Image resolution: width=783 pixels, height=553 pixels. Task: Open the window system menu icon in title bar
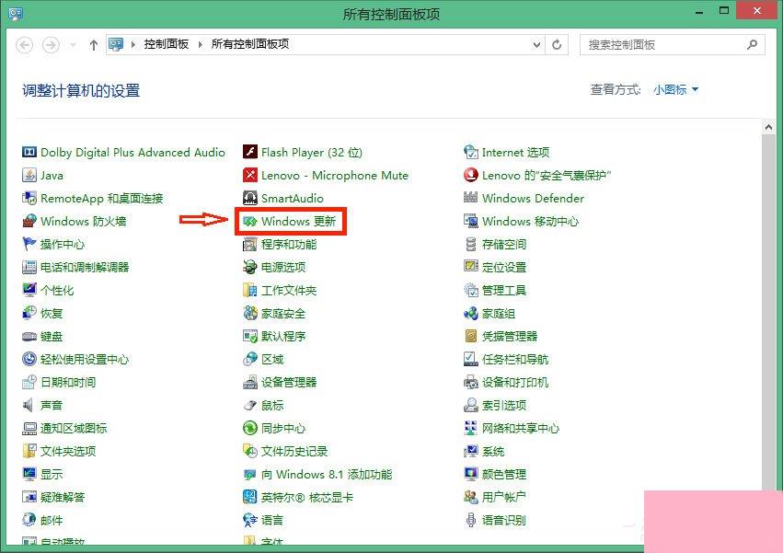pos(16,13)
